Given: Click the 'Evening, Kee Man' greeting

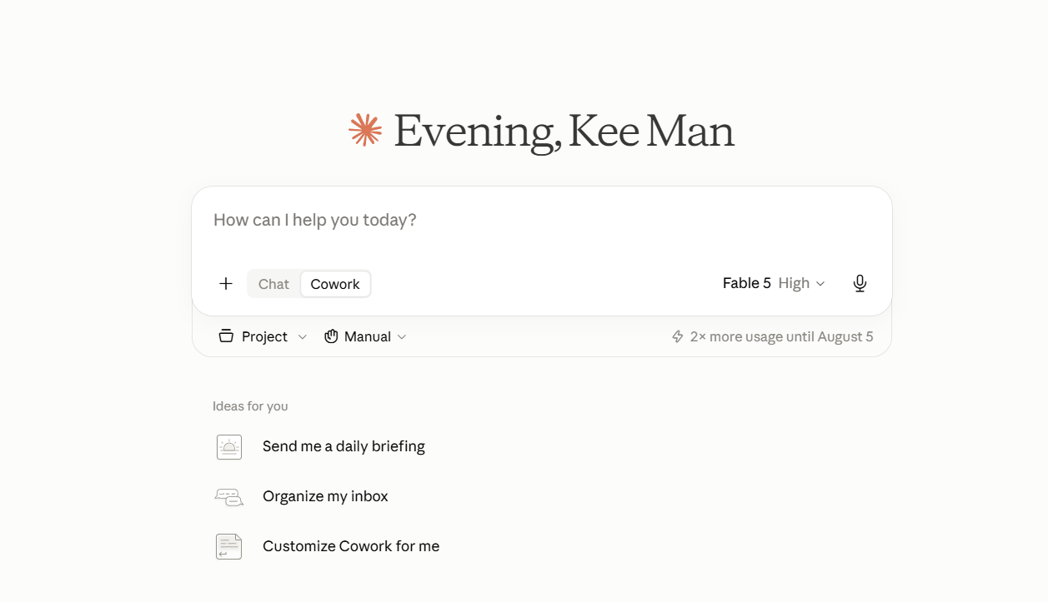Looking at the screenshot, I should click(x=564, y=132).
